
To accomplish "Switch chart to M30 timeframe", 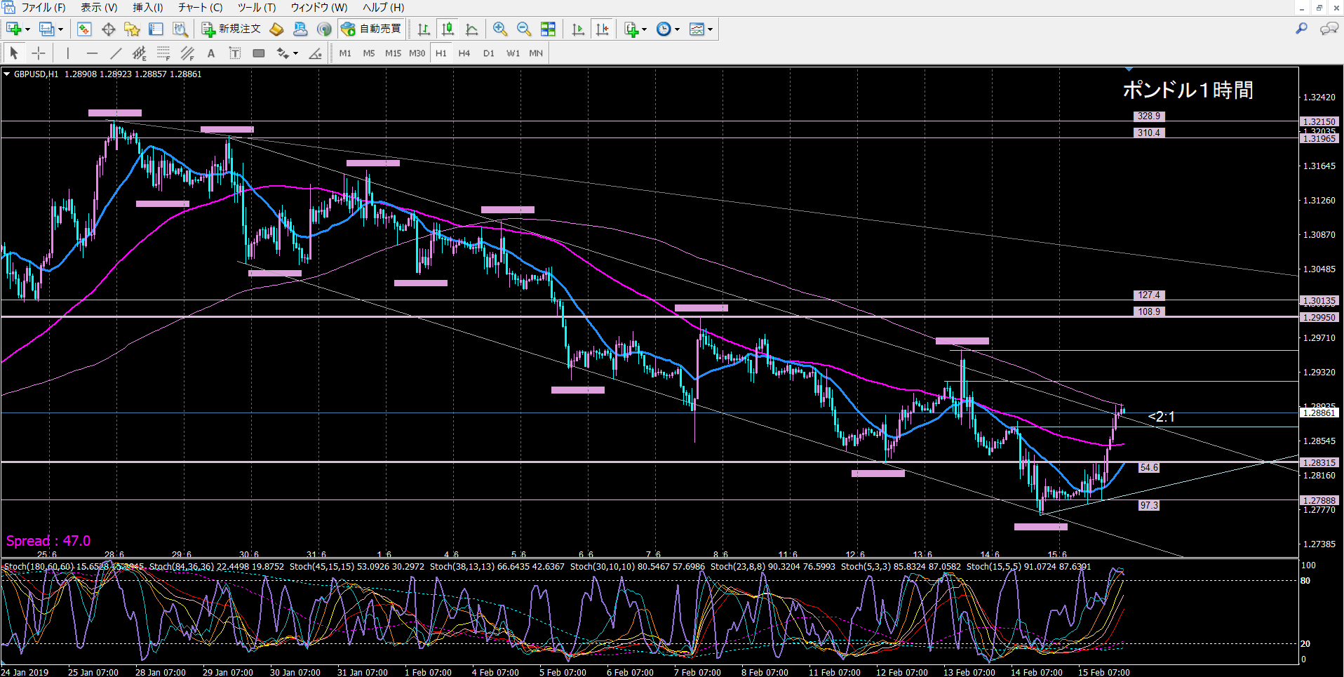I will (417, 53).
